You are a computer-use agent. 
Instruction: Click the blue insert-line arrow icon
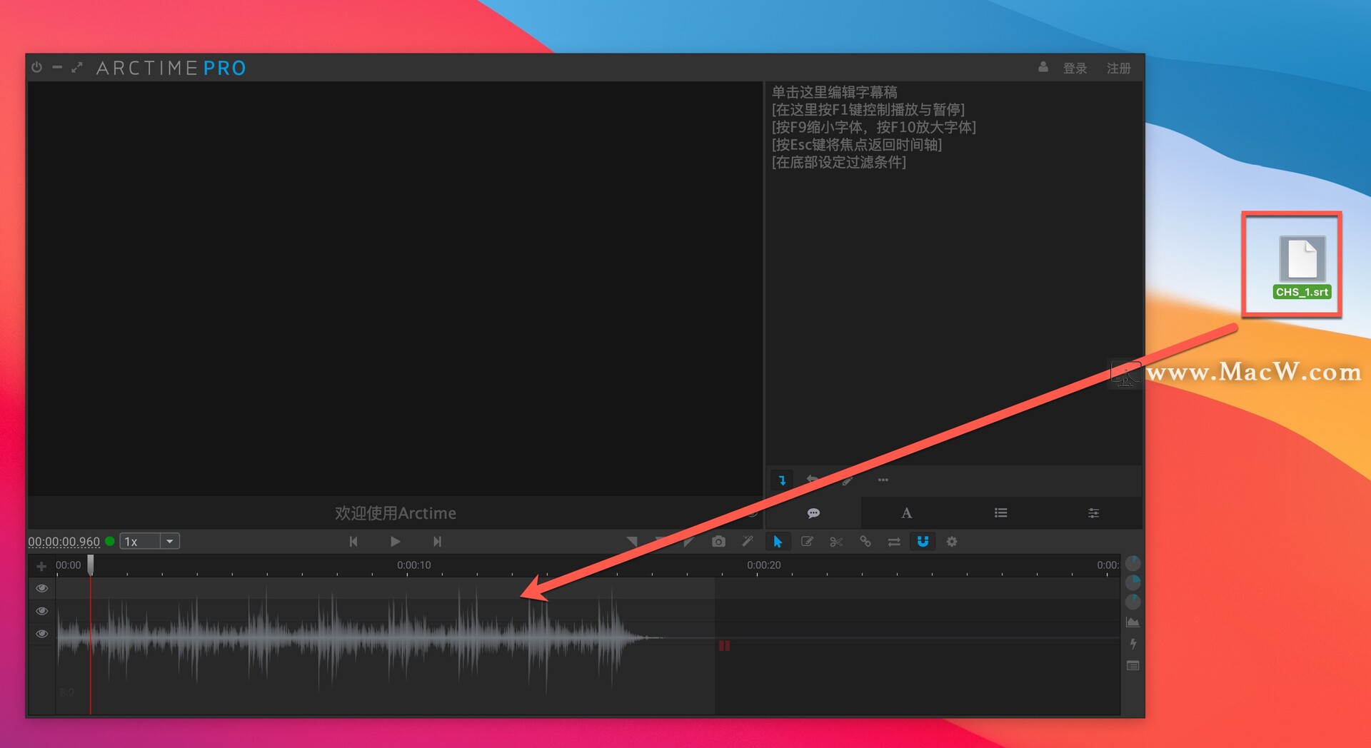click(x=782, y=480)
